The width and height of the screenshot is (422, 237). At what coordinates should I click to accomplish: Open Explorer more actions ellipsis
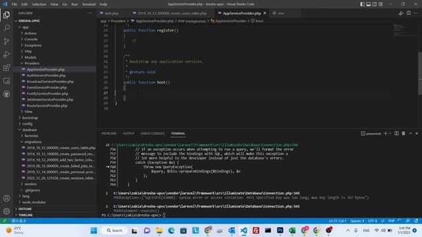[x=90, y=13]
